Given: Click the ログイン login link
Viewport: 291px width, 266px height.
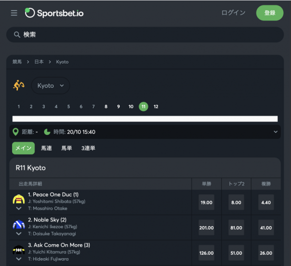Looking at the screenshot, I should click(x=233, y=13).
